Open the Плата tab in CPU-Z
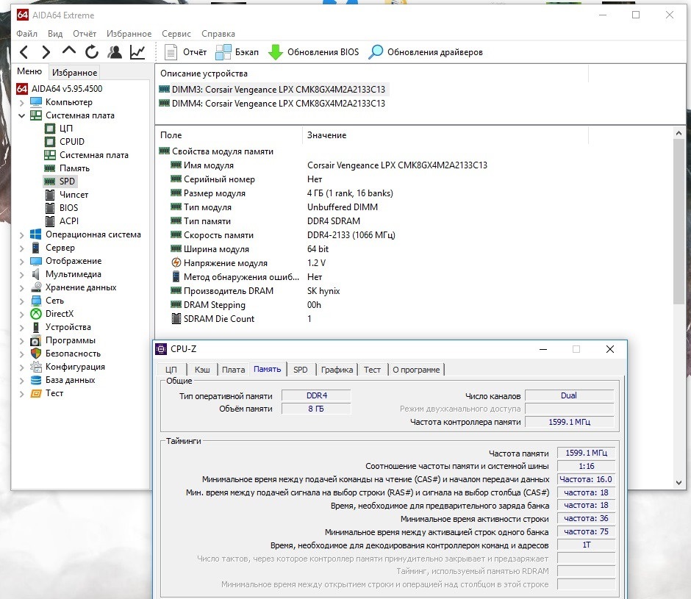691x599 pixels. 233,370
